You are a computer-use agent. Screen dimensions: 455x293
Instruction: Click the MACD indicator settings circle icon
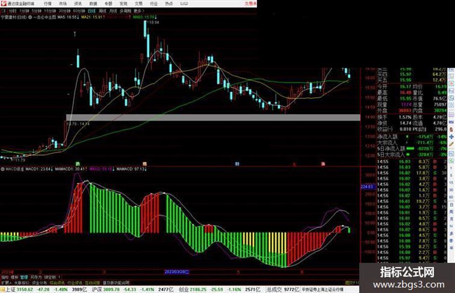(2, 168)
